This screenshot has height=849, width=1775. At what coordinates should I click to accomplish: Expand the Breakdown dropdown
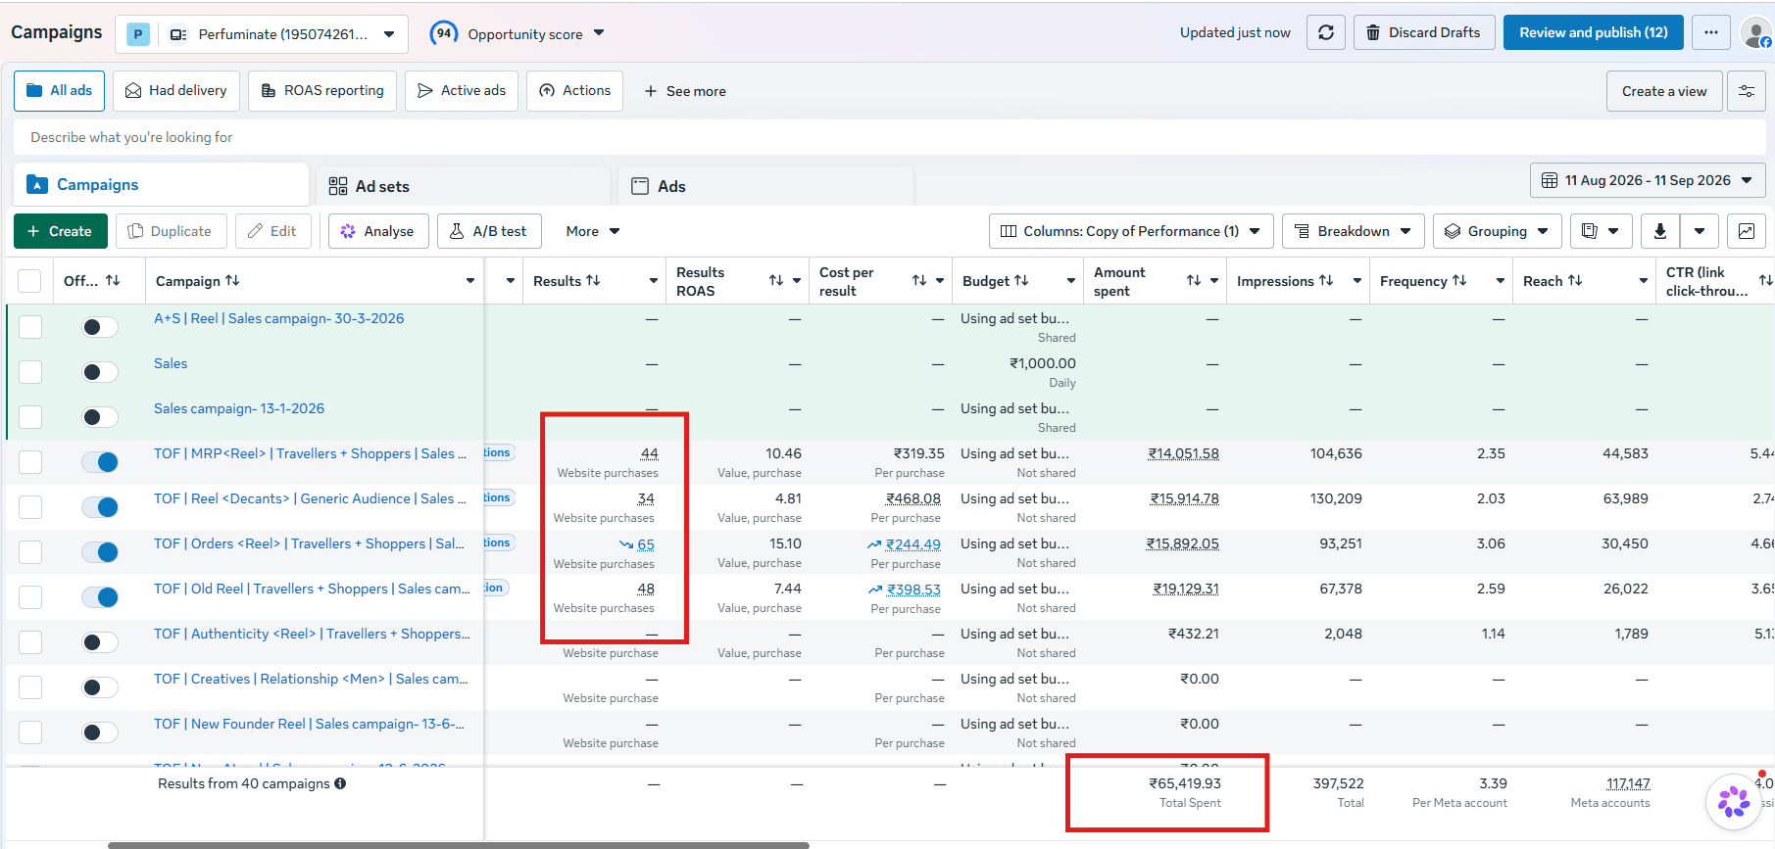coord(1353,231)
